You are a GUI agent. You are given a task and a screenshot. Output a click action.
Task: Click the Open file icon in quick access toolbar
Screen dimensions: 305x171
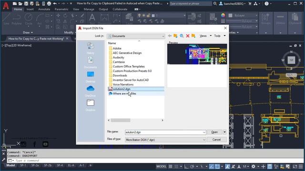click(20, 3)
